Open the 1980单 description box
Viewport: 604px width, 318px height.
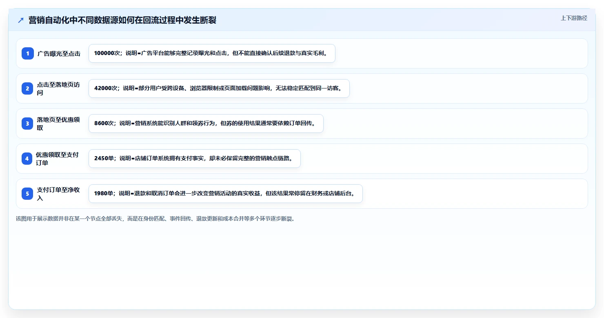[226, 194]
